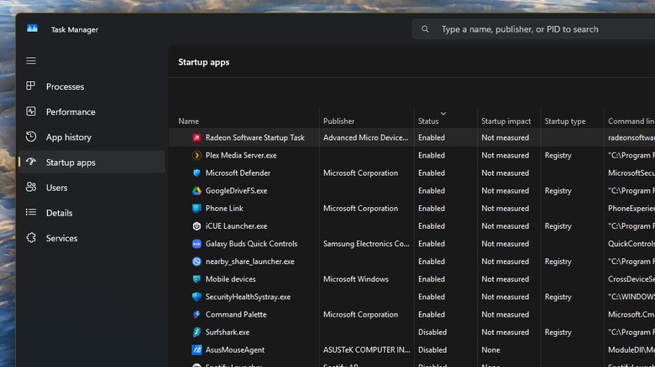Open the Processes page
Viewport: 655px width, 367px height.
(65, 86)
